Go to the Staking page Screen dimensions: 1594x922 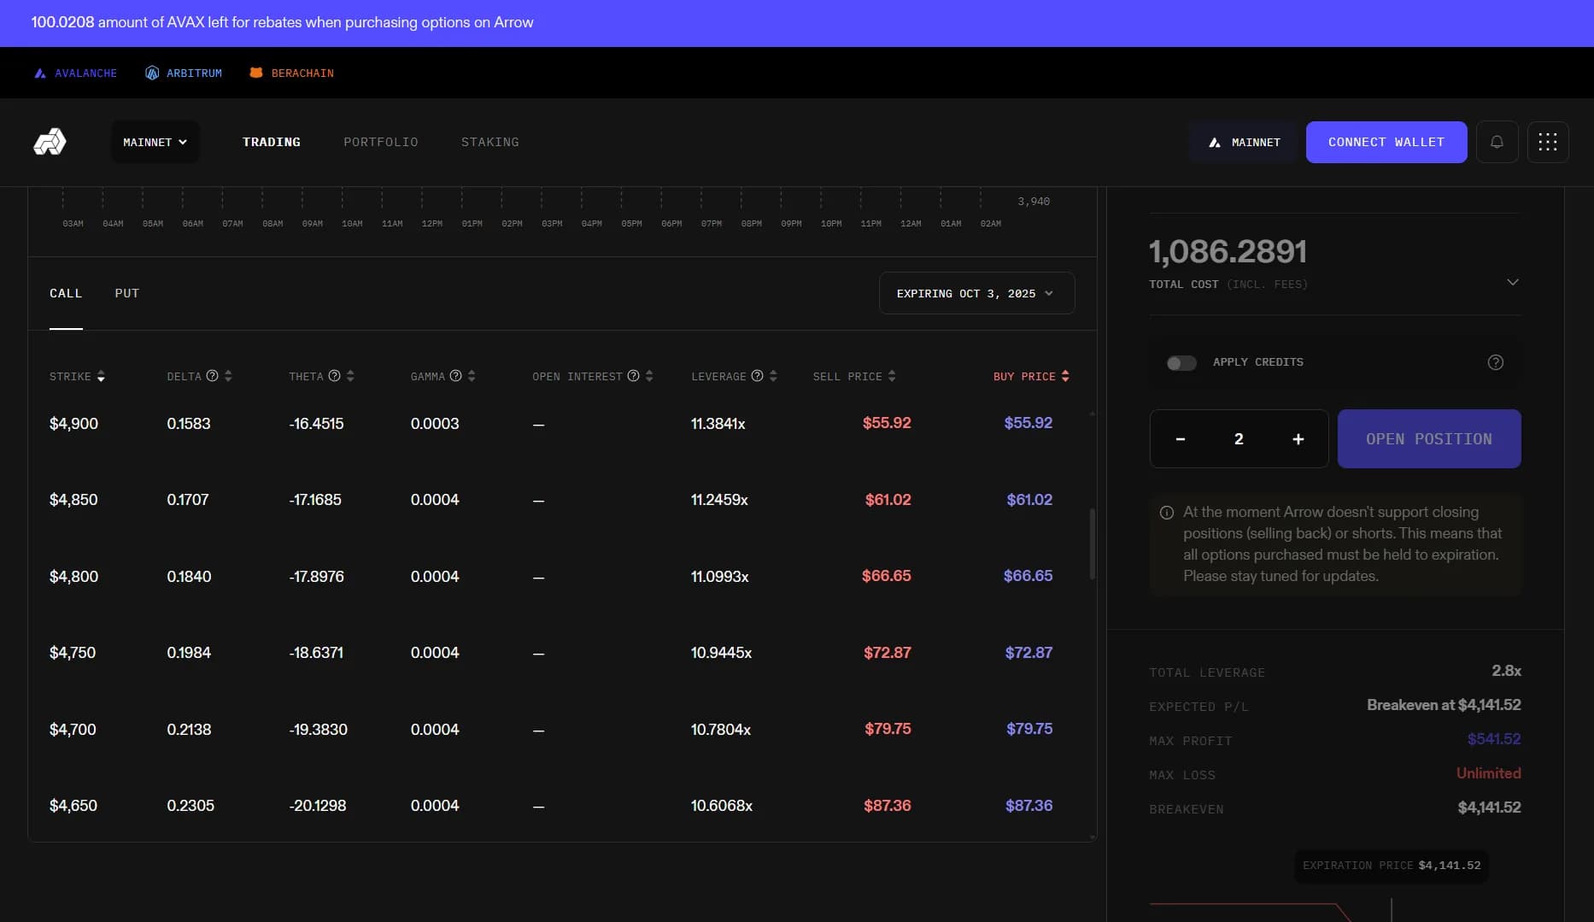tap(490, 142)
